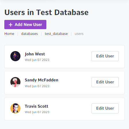The width and height of the screenshot is (129, 129).
Task: Open the databases breadcrumb link
Action: (x=29, y=34)
